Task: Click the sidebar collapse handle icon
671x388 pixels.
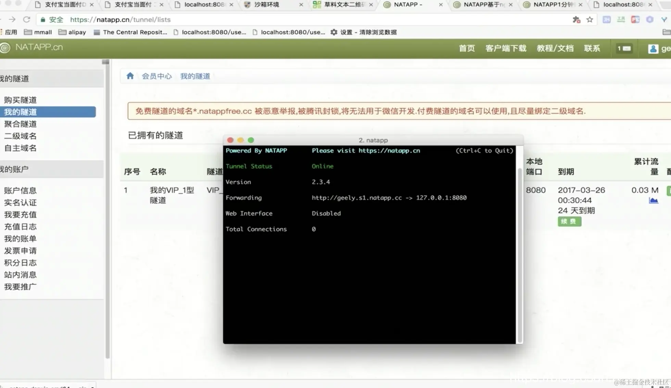Action: pyautogui.click(x=105, y=62)
